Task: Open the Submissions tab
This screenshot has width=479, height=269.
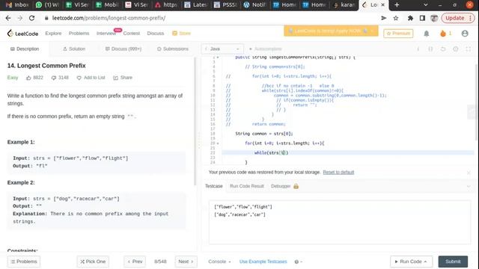Action: 173,49
